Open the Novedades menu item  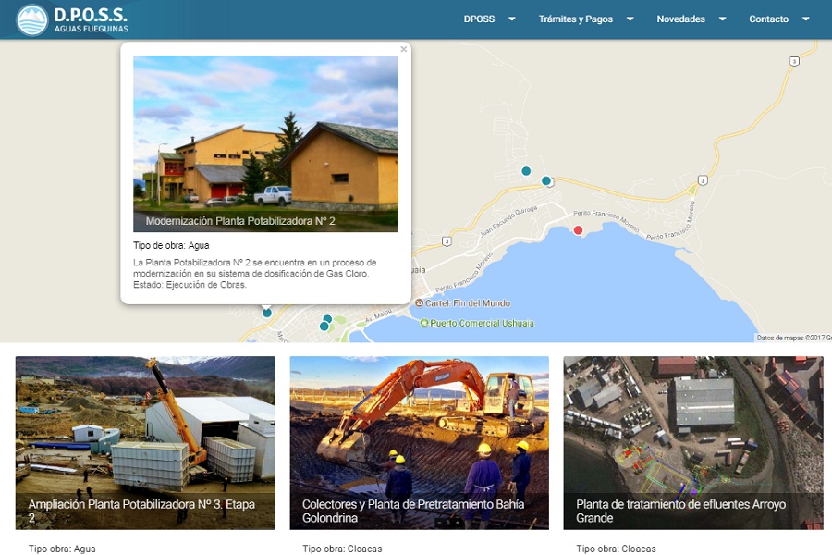point(680,19)
